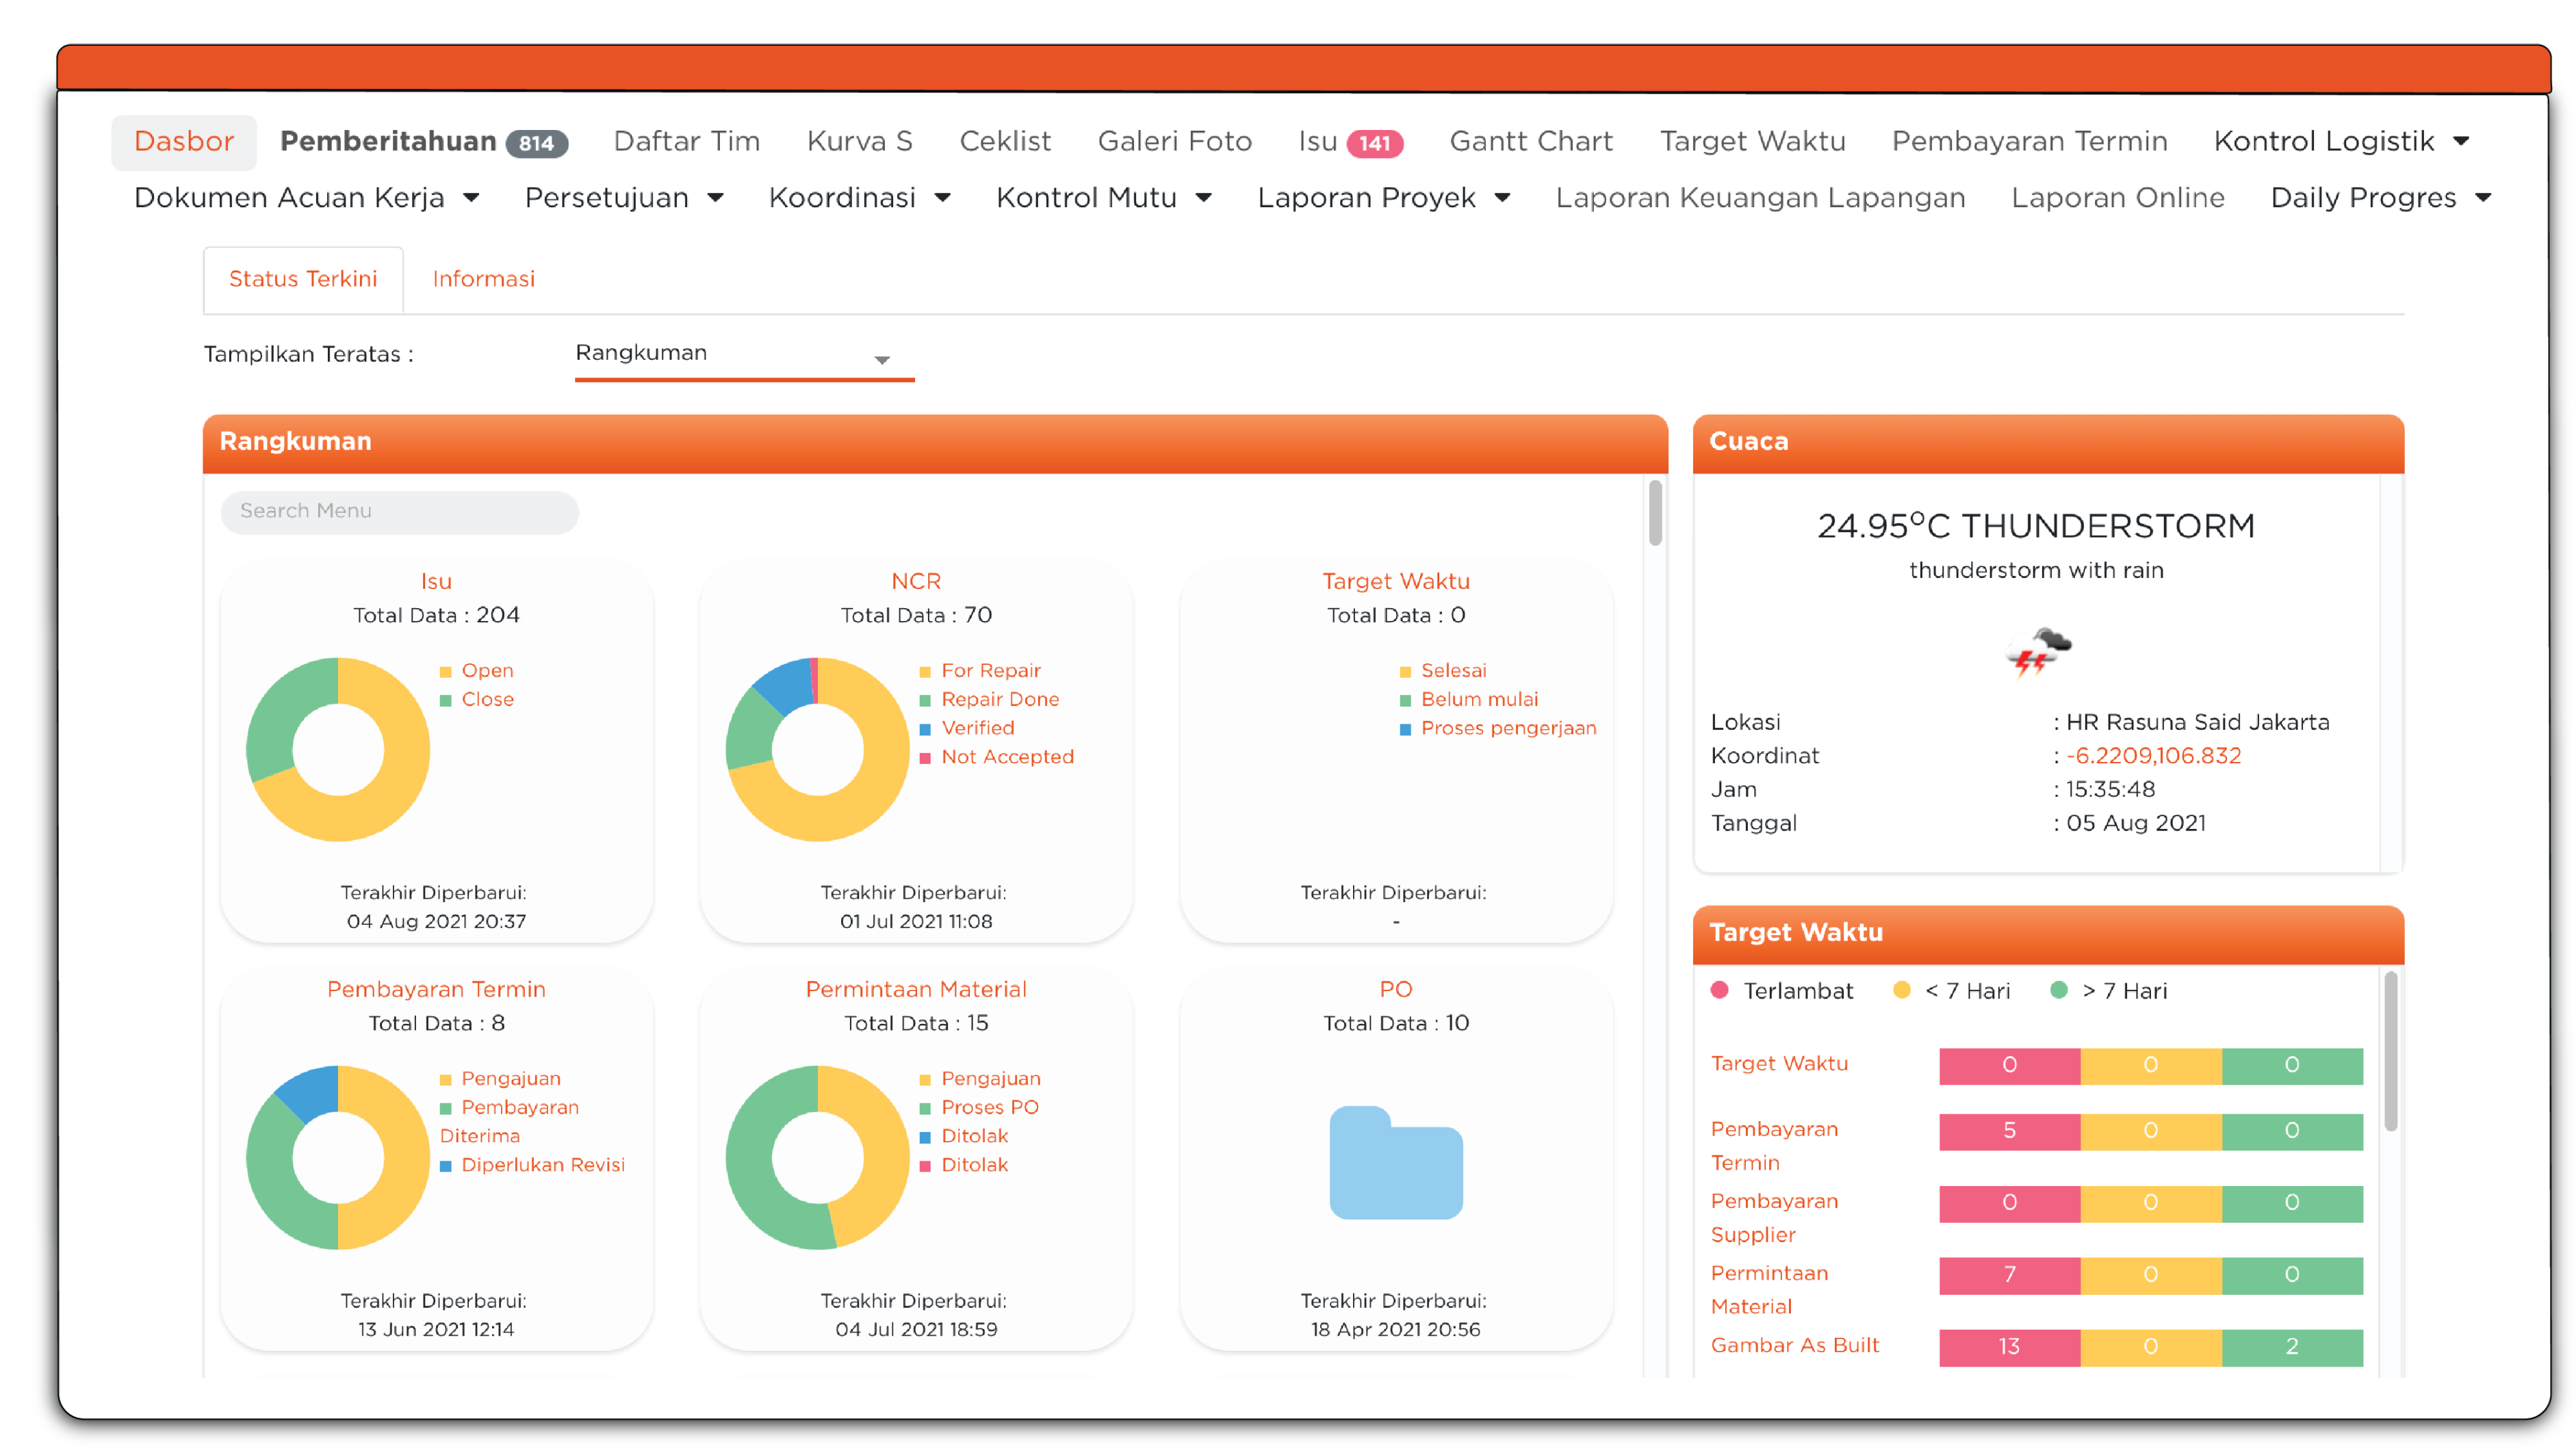Open the Permintaan Material card title
This screenshot has width=2576, height=1448.
tap(915, 989)
